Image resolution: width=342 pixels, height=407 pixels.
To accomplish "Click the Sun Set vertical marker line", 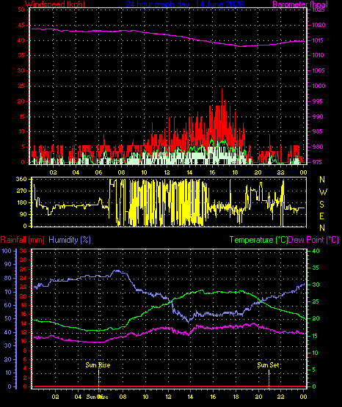I will point(269,378).
